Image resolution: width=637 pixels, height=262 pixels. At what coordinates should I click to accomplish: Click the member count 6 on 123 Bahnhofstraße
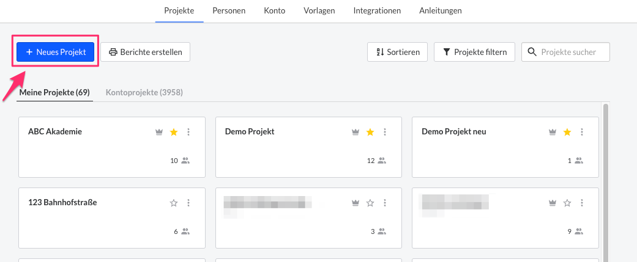(176, 231)
